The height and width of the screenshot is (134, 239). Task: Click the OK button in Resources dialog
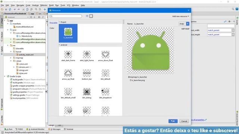point(173,121)
